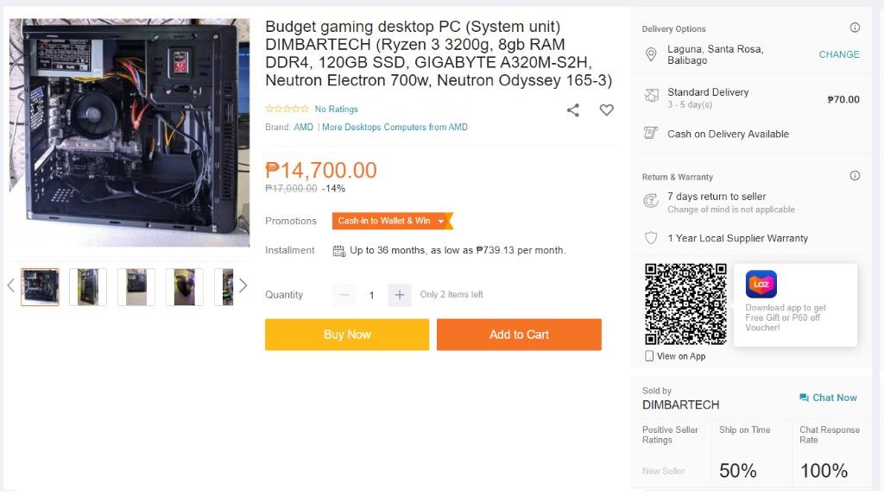Change the delivery location
884x495 pixels.
[838, 54]
